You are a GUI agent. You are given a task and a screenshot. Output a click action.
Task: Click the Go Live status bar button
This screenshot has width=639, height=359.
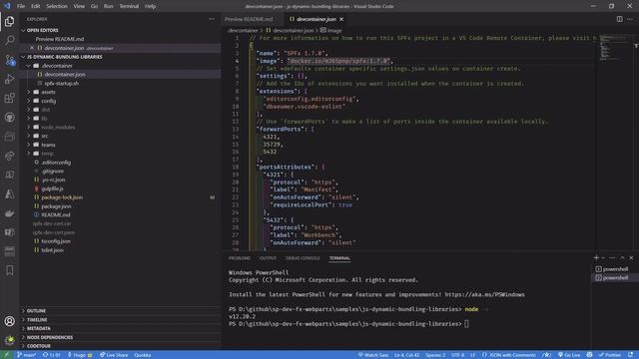(x=569, y=355)
